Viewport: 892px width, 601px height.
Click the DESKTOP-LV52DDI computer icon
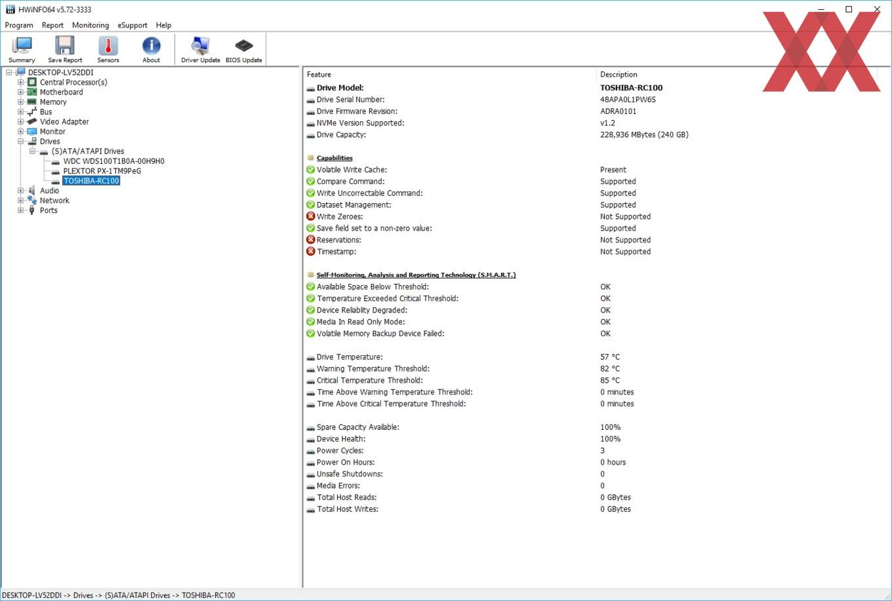click(x=20, y=72)
